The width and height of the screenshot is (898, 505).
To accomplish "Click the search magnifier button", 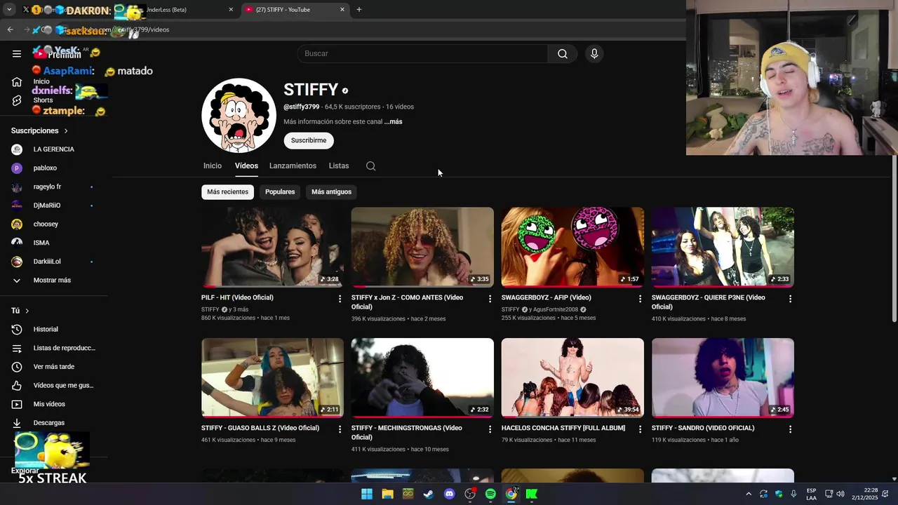I will tap(563, 54).
